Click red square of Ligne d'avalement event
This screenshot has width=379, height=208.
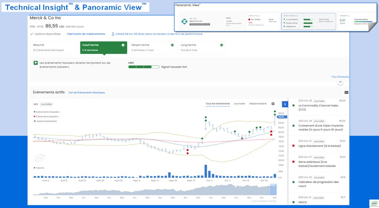293,146
